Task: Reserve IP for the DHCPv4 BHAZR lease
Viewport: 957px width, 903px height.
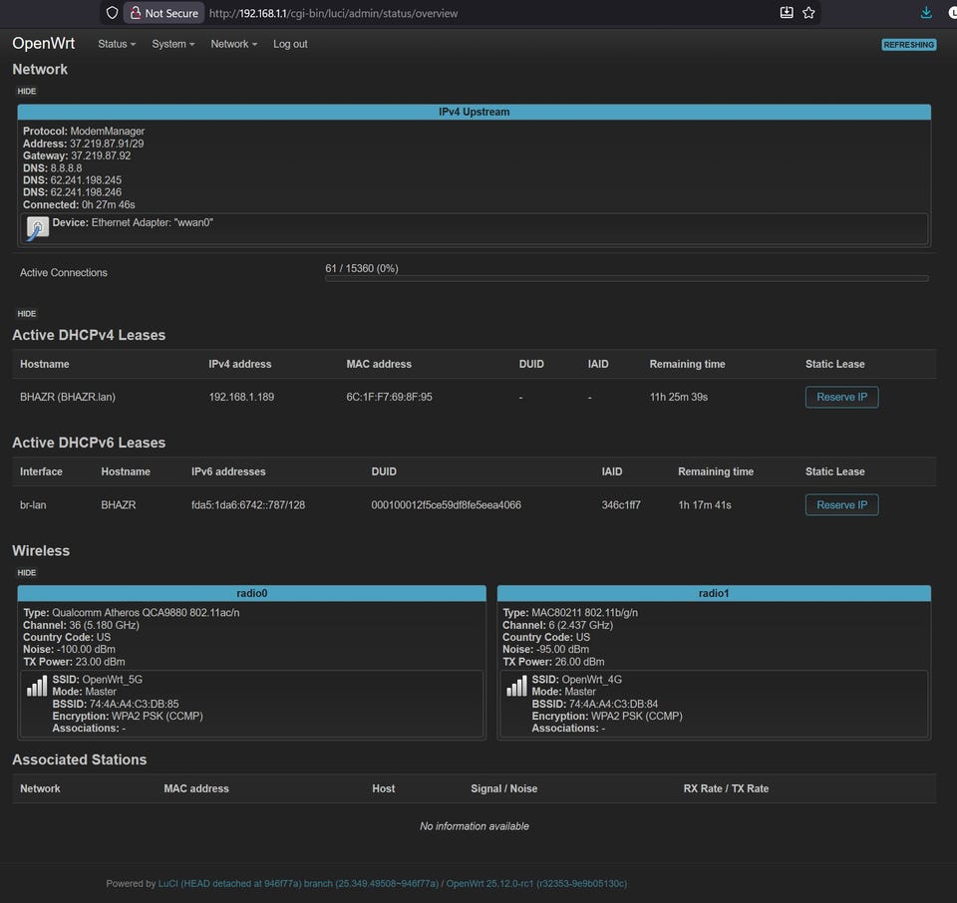Action: pos(841,397)
